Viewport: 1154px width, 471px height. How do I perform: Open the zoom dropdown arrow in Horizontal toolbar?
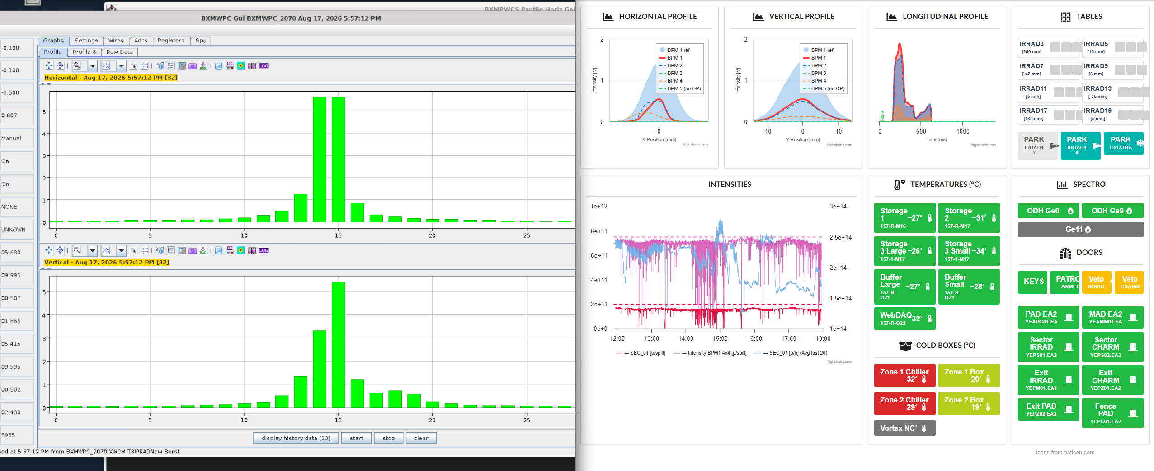coord(93,66)
